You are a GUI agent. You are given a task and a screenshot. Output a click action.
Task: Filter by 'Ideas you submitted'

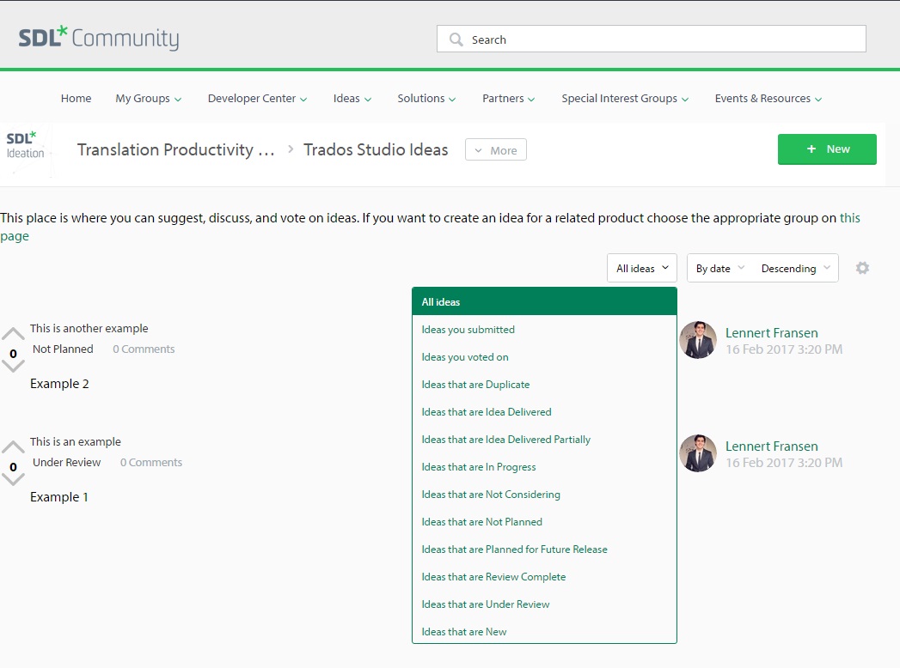[x=544, y=329]
